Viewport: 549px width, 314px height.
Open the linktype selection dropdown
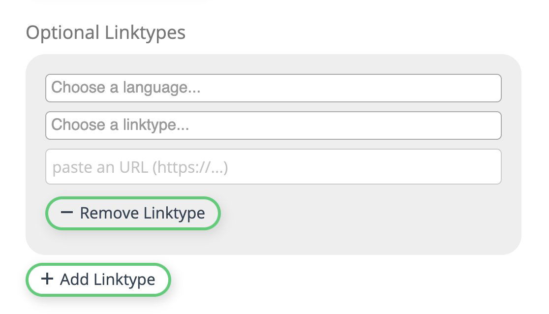coord(274,125)
